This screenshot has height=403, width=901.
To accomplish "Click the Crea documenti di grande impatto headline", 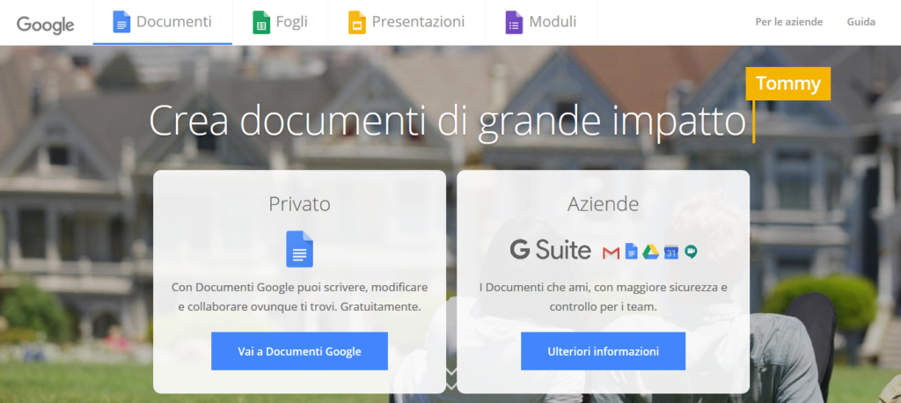I will [448, 121].
